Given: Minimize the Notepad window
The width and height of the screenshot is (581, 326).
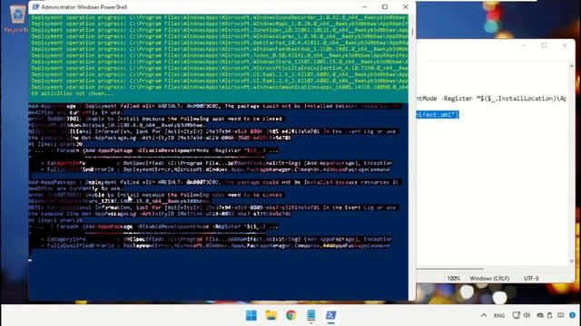Looking at the screenshot, I should (x=524, y=45).
